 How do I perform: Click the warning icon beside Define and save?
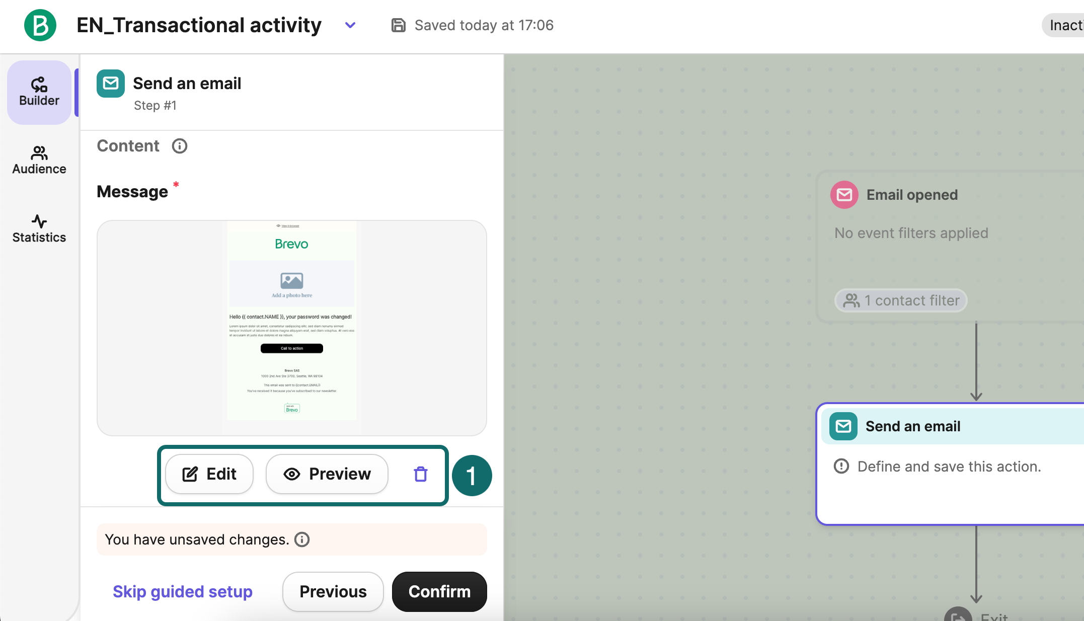click(x=841, y=467)
